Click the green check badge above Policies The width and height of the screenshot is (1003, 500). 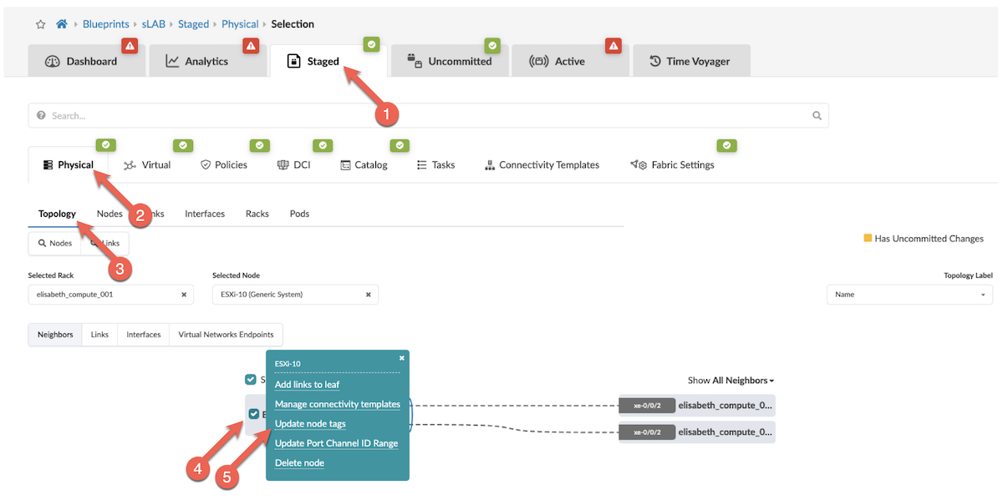(x=260, y=145)
